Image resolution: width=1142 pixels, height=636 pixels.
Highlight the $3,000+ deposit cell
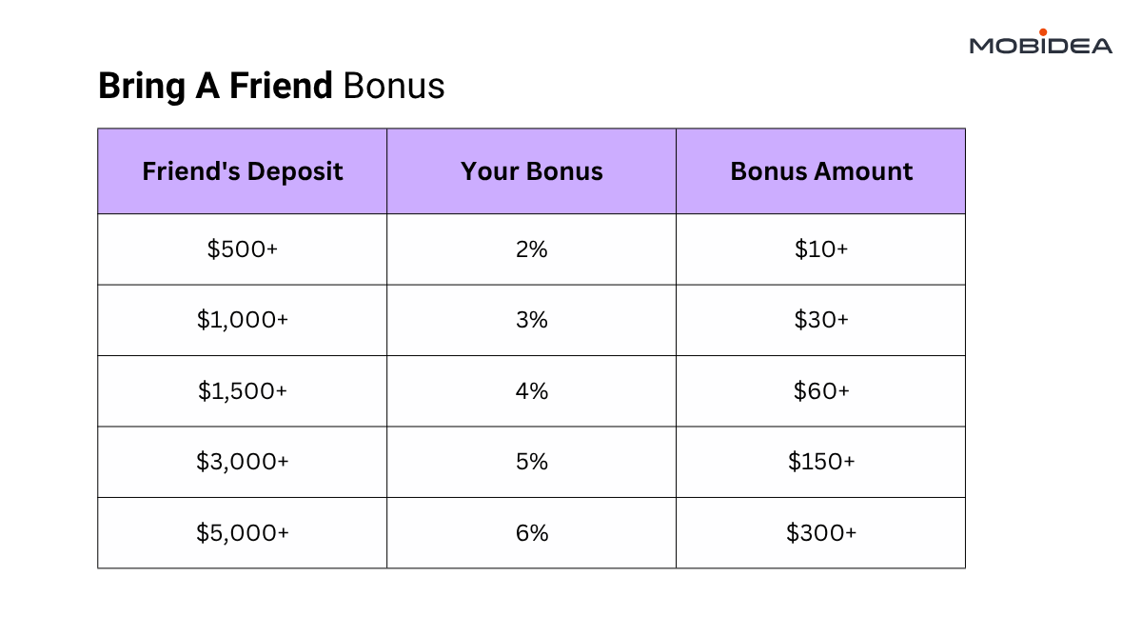(x=243, y=462)
